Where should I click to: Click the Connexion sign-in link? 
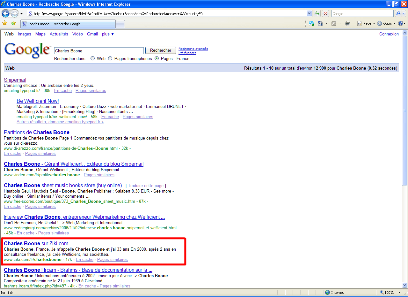pos(389,34)
